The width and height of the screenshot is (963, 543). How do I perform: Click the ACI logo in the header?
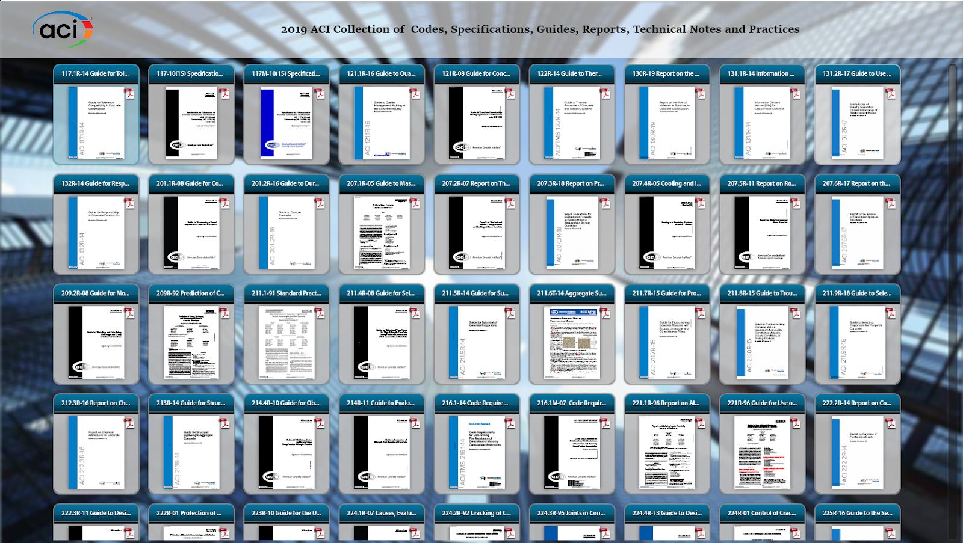[63, 29]
